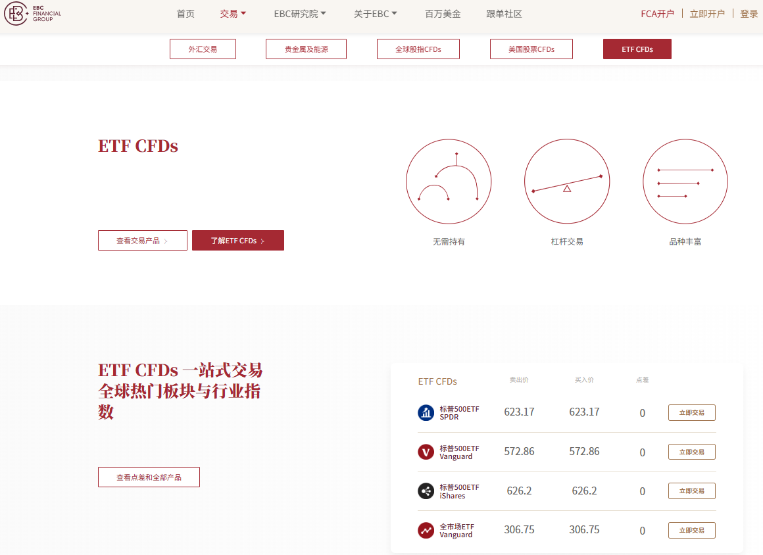
Task: Click the 杠杆交易 balance lever icon
Action: (567, 181)
